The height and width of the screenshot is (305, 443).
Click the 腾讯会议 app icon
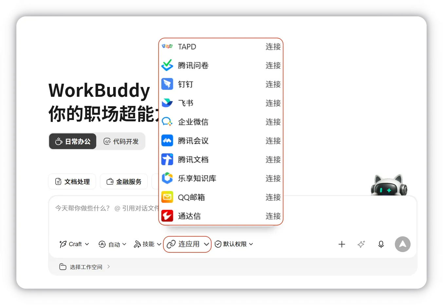167,141
